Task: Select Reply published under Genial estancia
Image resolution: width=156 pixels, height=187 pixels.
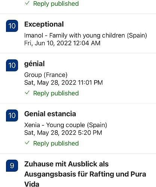Action: pyautogui.click(x=56, y=143)
